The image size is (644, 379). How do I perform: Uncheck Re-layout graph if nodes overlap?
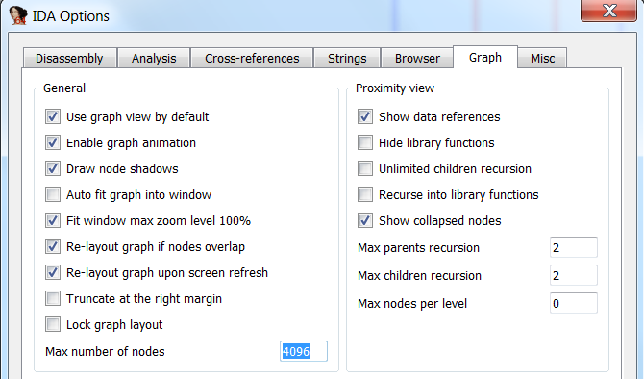tap(53, 246)
